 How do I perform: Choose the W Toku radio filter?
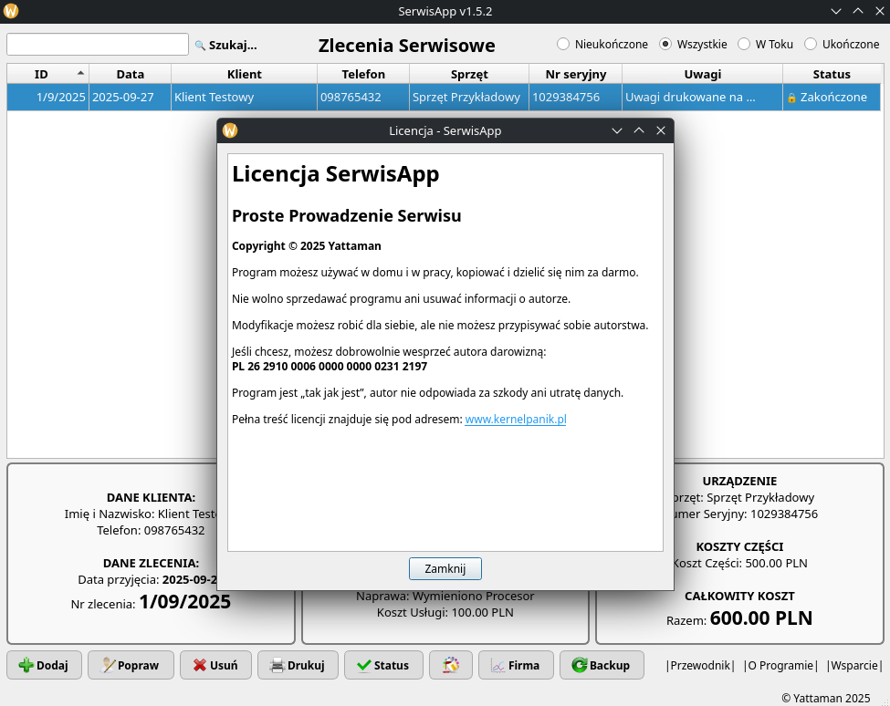(x=744, y=44)
